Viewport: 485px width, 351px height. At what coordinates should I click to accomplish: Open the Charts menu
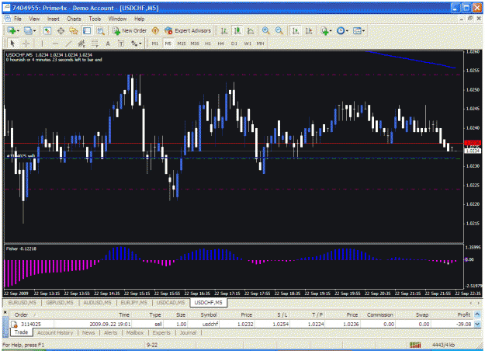[74, 19]
